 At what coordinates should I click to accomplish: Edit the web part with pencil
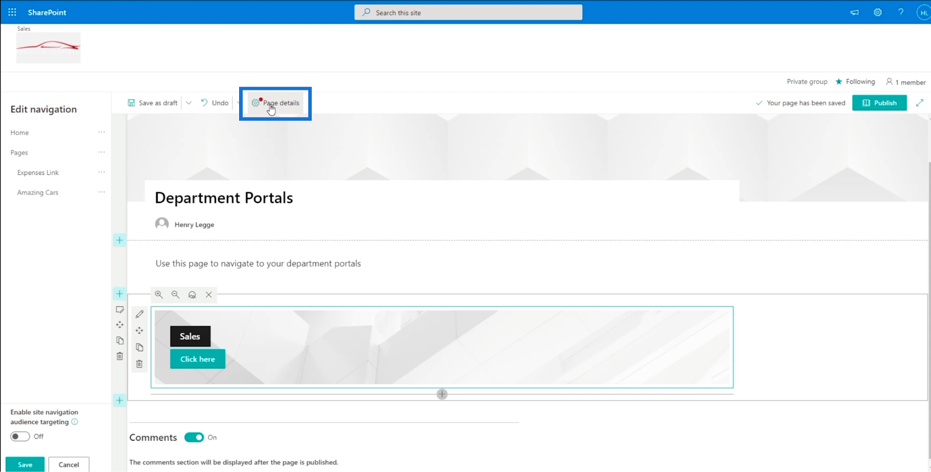[140, 314]
